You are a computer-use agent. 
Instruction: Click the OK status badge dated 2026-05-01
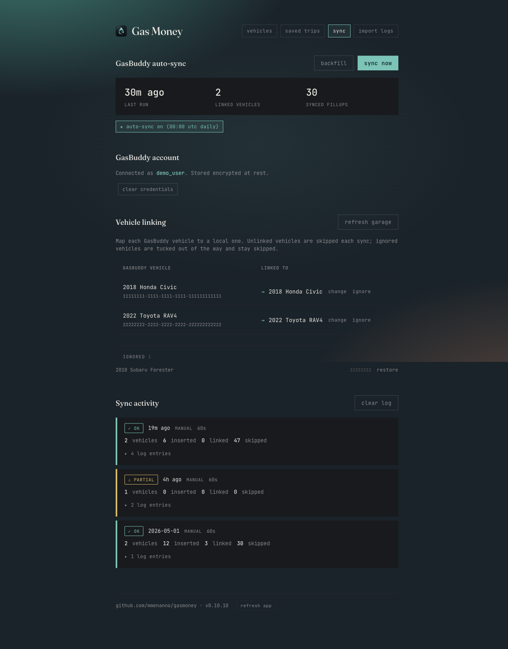134,531
